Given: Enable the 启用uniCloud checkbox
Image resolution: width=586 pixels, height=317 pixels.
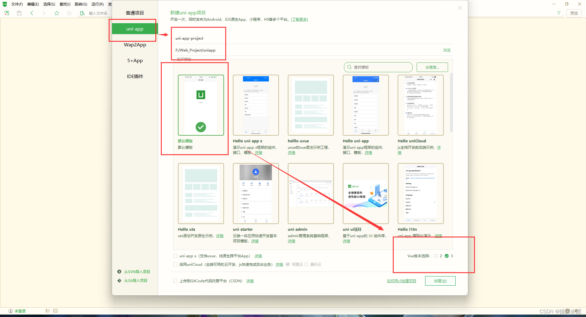Looking at the screenshot, I should (175, 265).
